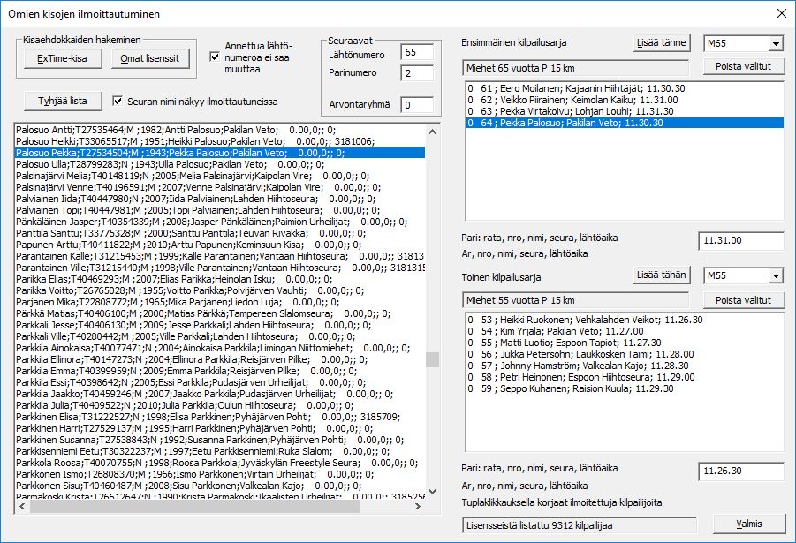Viewport: 796px width, 543px height.
Task: Close the Omien kisojen ilmoittautuminen window
Action: (780, 13)
